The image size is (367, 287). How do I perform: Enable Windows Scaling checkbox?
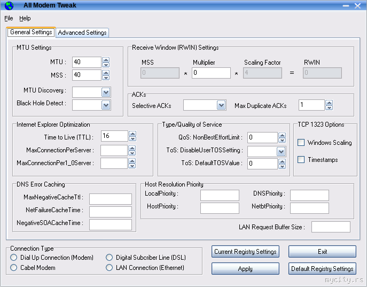pos(301,143)
